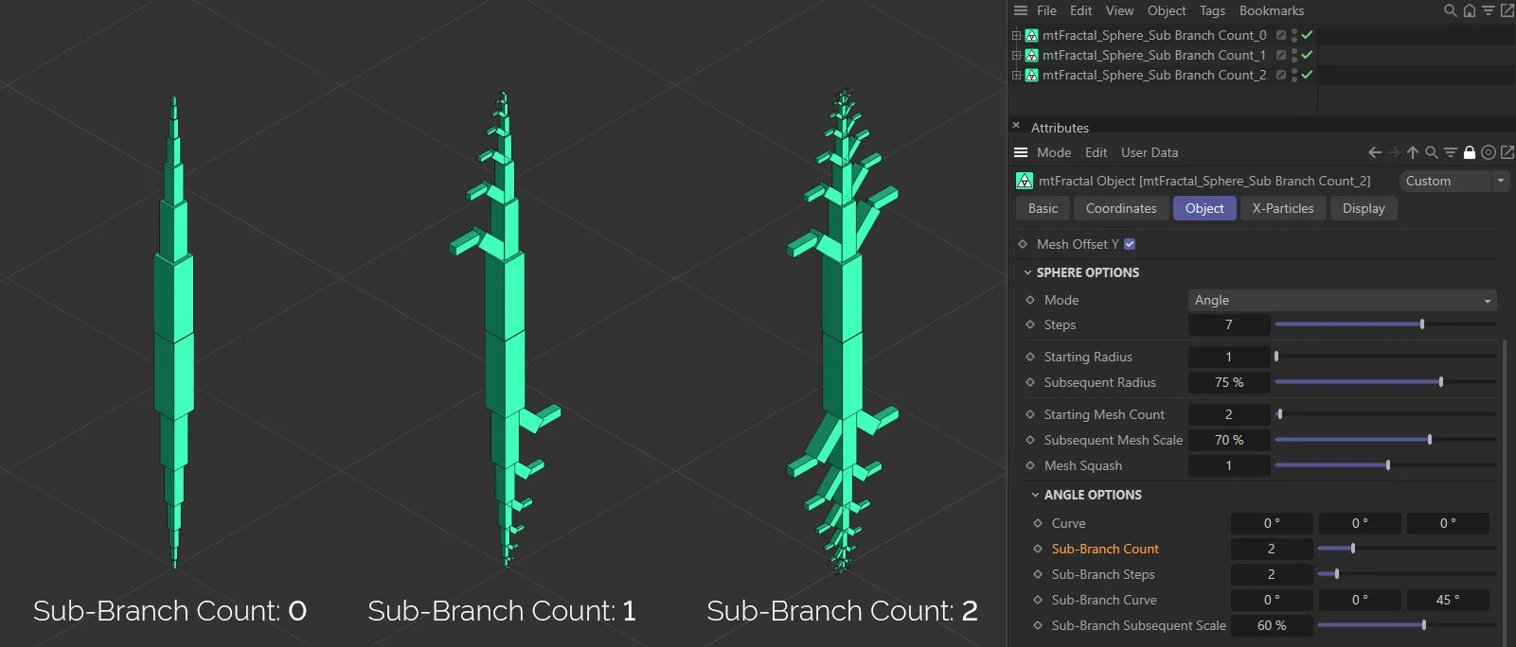
Task: Collapse the ANGLE OPTIONS section
Action: tap(1036, 495)
